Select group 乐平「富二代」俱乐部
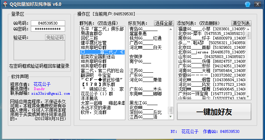Viewport: 265px width, 140px height. pos(102,29)
